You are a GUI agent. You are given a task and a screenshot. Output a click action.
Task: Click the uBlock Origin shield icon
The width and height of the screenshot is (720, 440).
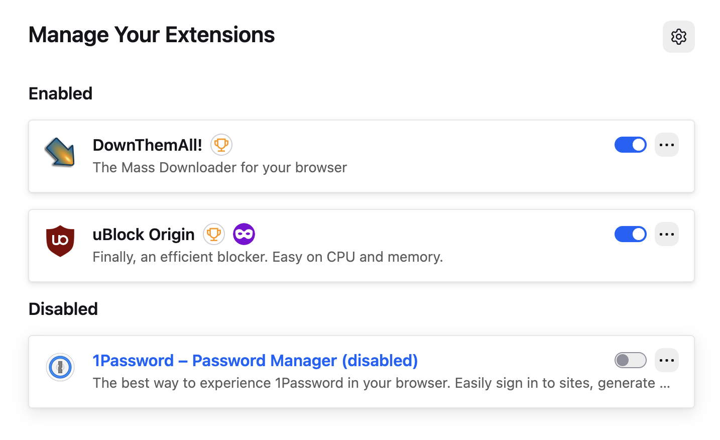tap(60, 241)
